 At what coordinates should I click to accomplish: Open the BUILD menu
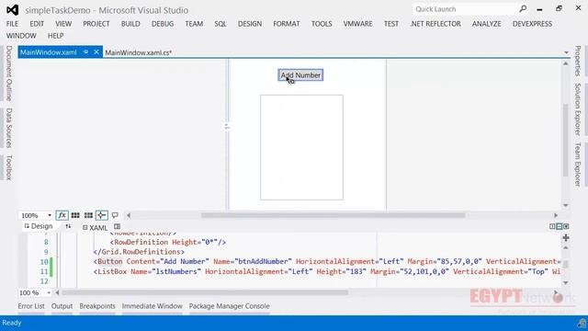tap(130, 24)
